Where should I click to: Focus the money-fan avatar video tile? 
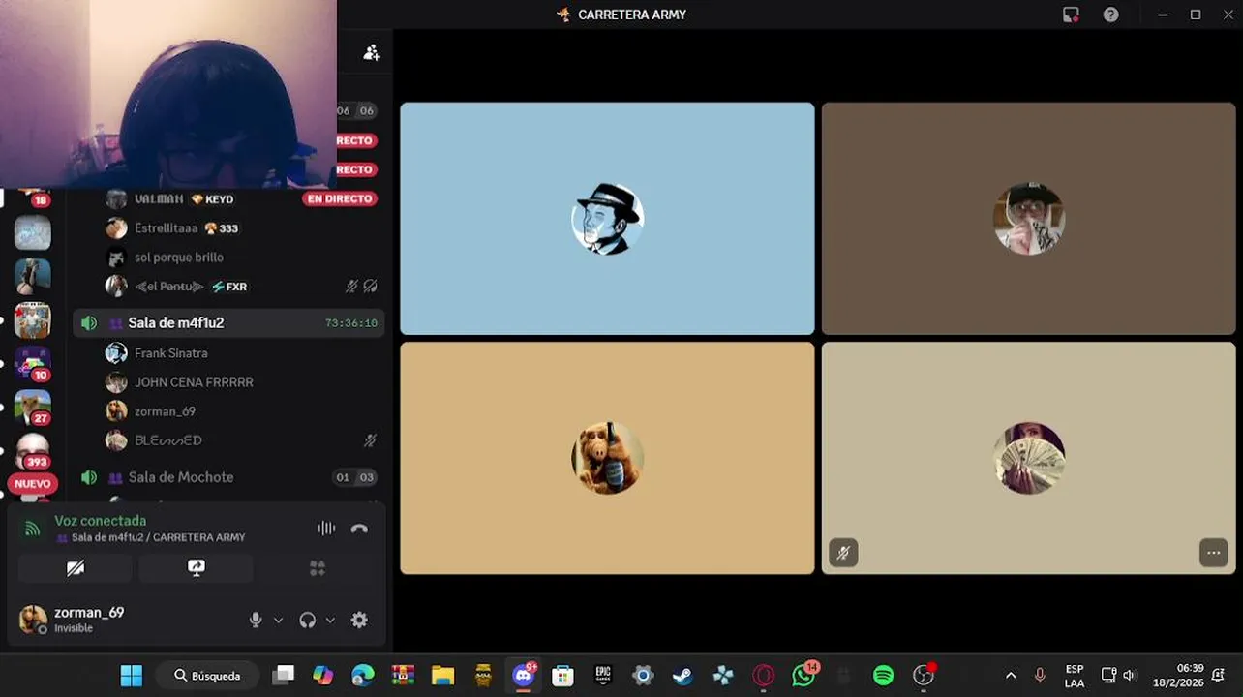1028,458
